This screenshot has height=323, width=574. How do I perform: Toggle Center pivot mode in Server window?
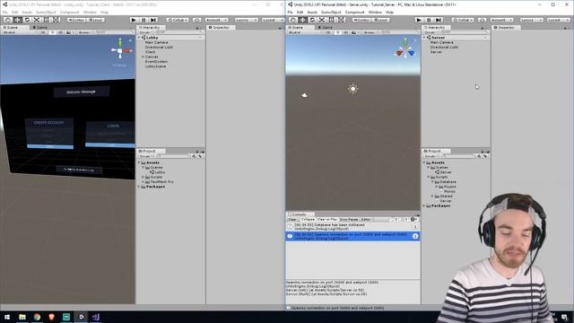361,20
